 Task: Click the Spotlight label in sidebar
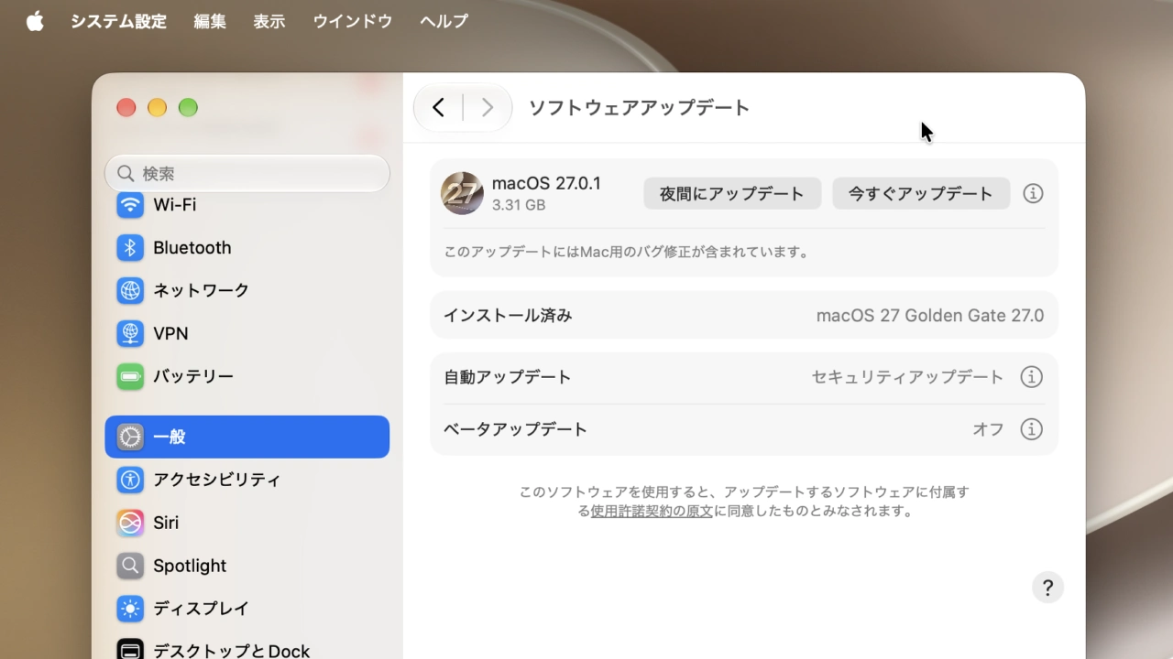click(190, 566)
